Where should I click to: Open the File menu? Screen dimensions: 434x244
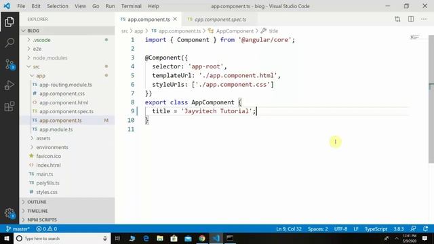[21, 6]
